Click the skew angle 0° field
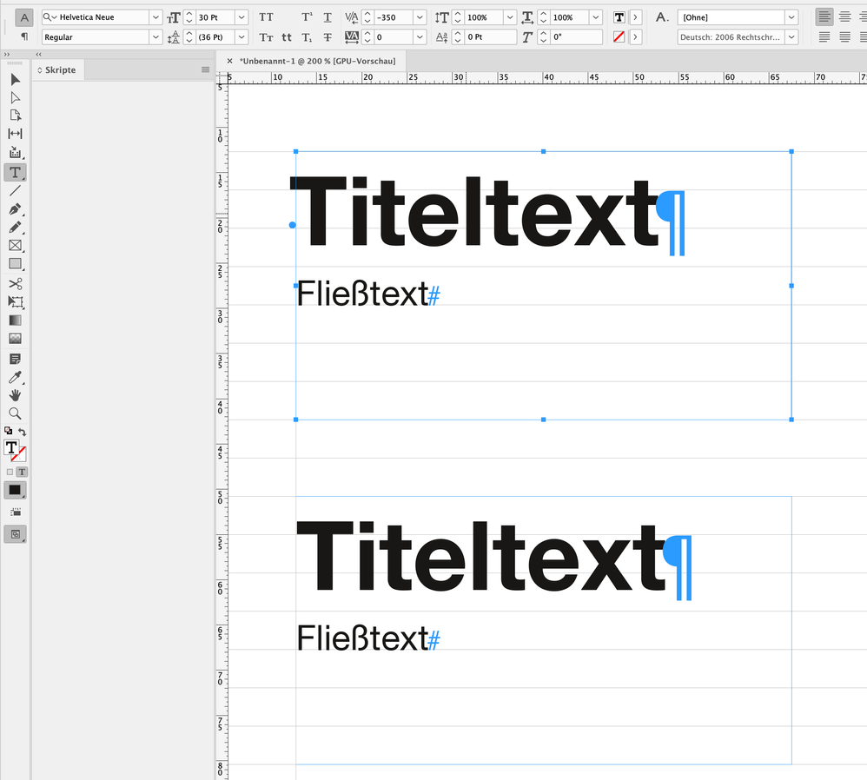The height and width of the screenshot is (780, 867). pos(576,37)
